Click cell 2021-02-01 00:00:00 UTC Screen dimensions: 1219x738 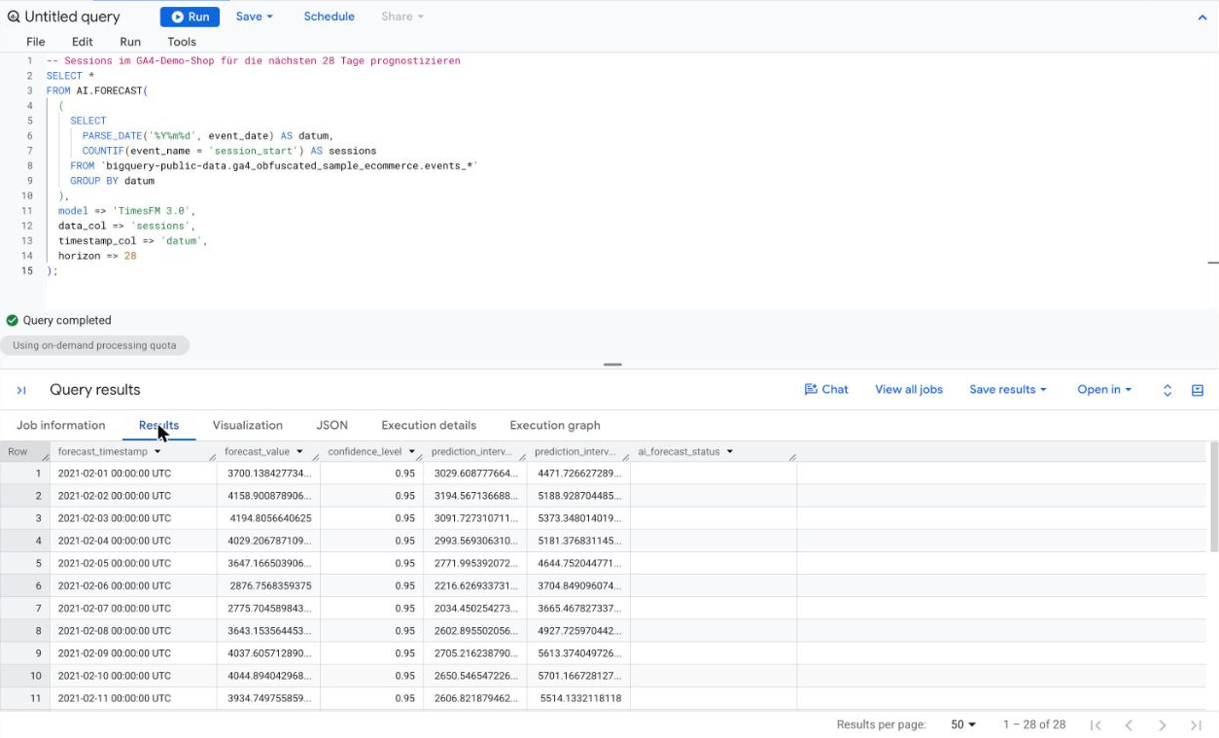133,474
